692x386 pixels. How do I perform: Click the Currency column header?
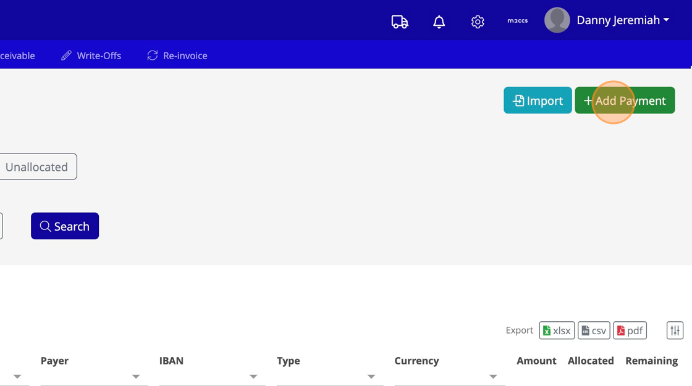[x=416, y=361]
